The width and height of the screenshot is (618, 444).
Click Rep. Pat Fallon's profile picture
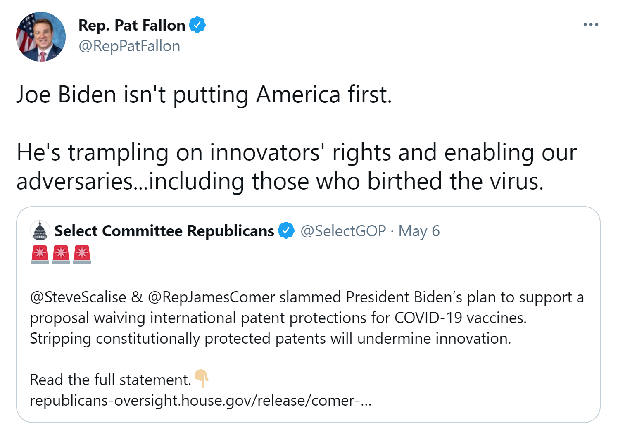tap(40, 37)
